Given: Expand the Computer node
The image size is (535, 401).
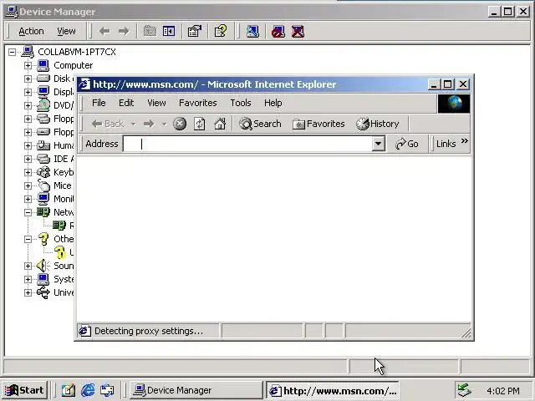Looking at the screenshot, I should point(28,65).
